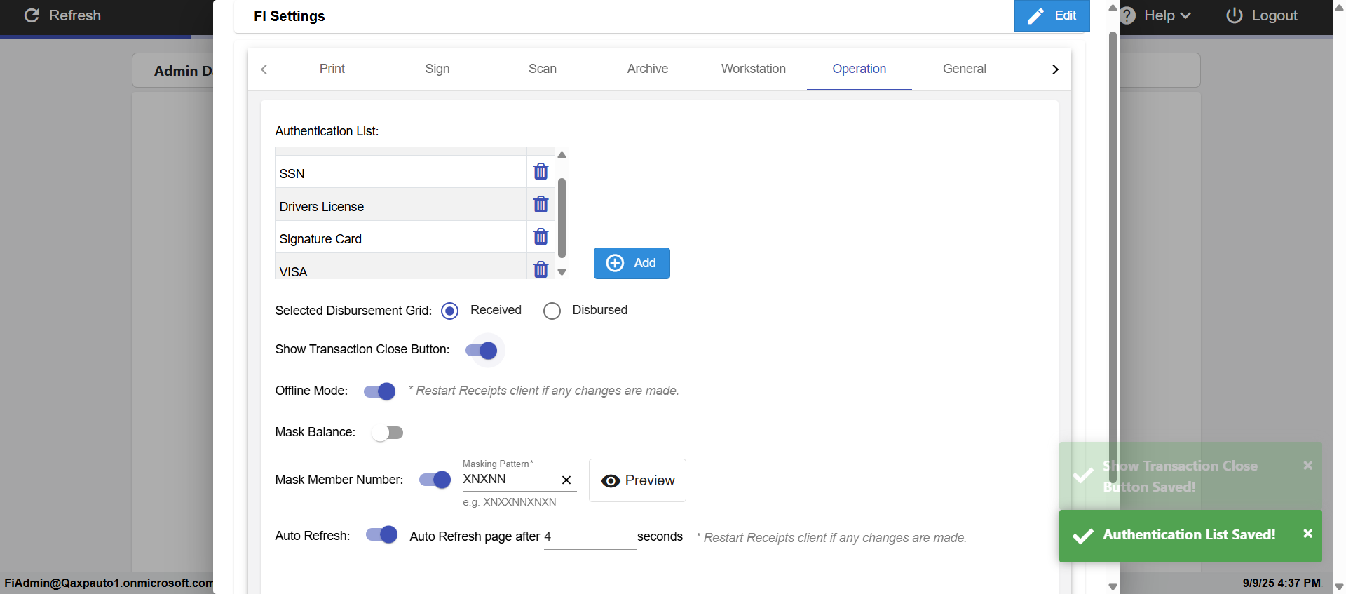
Task: Select the Disbursed radio option
Action: tap(552, 311)
